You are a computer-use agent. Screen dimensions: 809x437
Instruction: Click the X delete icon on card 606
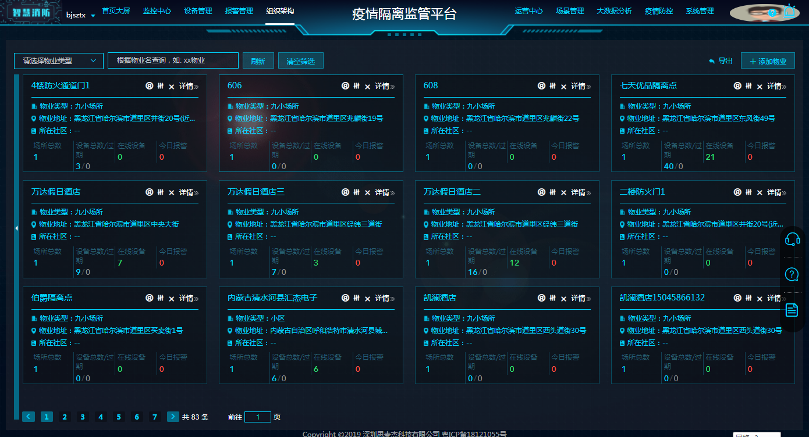point(367,87)
